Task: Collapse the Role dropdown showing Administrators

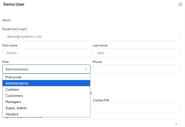Action: (x=46, y=69)
